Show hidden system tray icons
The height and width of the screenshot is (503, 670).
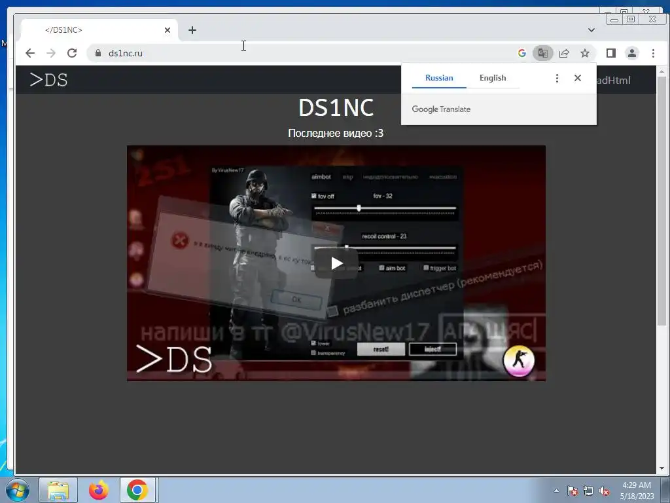556,491
